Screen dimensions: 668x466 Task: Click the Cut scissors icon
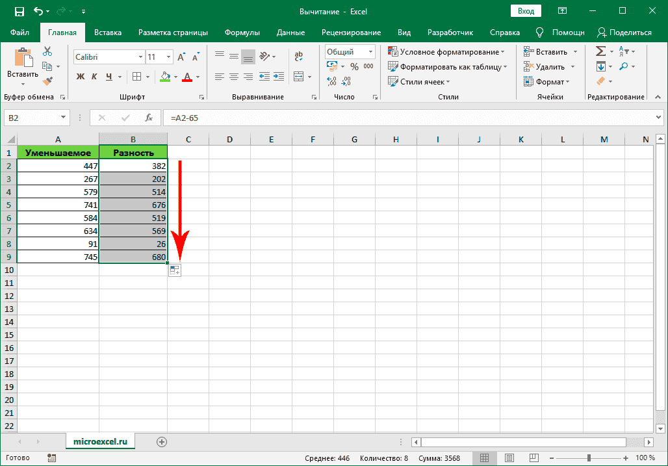click(47, 52)
